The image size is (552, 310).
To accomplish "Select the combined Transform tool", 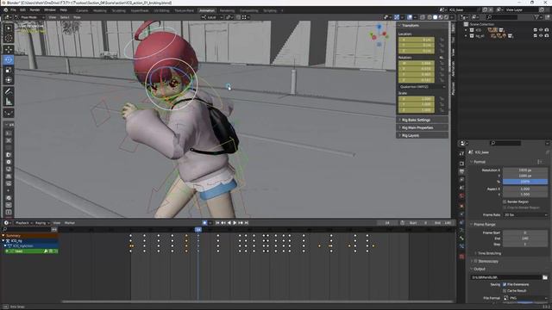I will [9, 80].
